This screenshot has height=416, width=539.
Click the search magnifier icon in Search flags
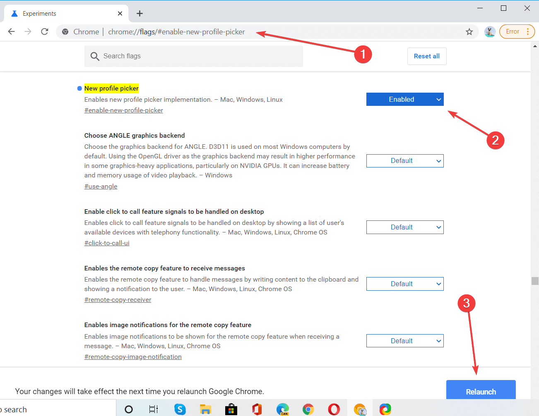[95, 56]
